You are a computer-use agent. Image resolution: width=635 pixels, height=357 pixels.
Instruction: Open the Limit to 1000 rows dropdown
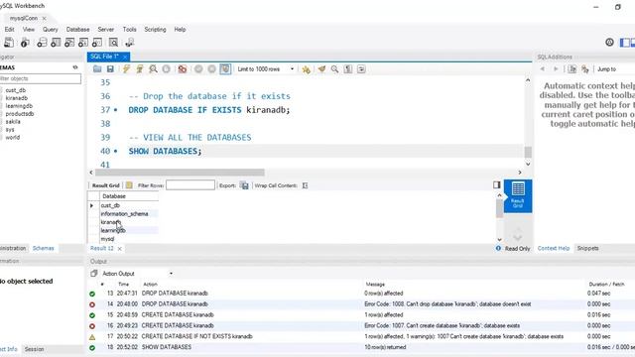265,69
